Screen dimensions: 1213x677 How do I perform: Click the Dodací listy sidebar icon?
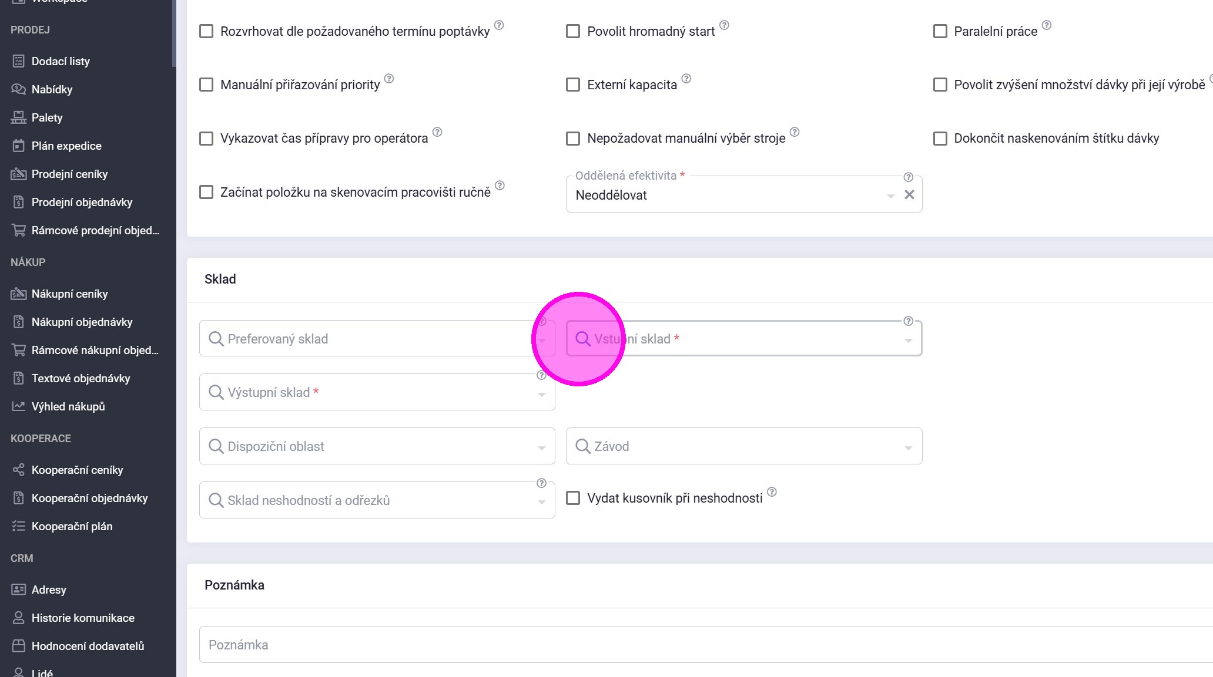(18, 61)
